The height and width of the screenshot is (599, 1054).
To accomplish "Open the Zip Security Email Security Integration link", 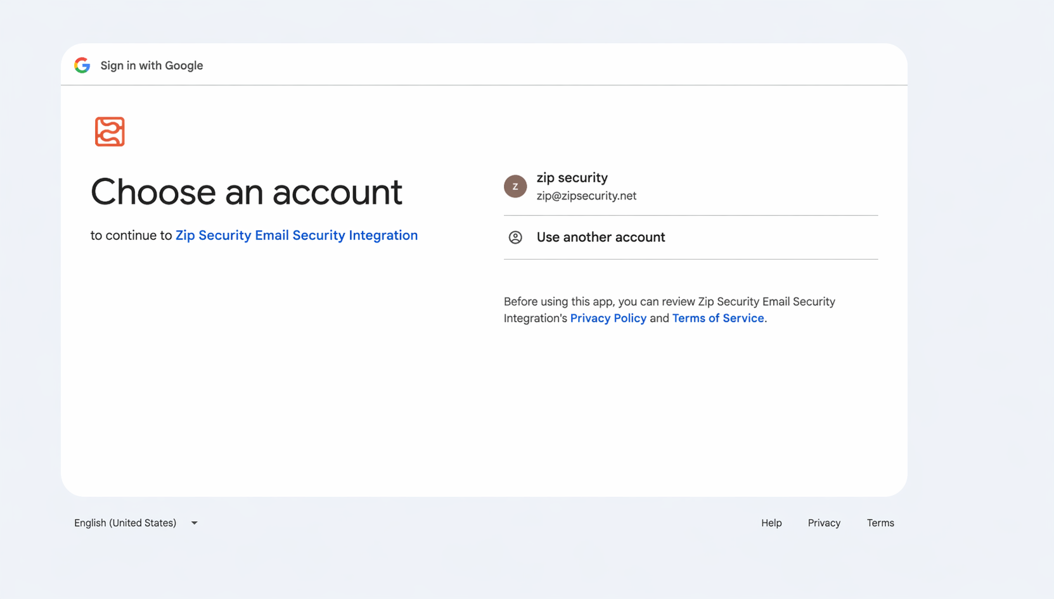I will (x=297, y=236).
